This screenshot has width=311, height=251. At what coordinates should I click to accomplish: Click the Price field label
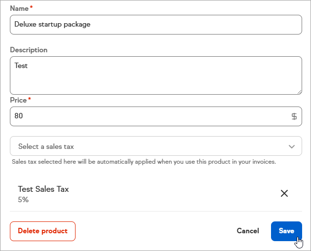coord(18,100)
